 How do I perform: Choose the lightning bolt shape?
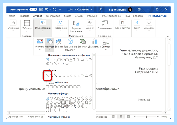click(75, 106)
